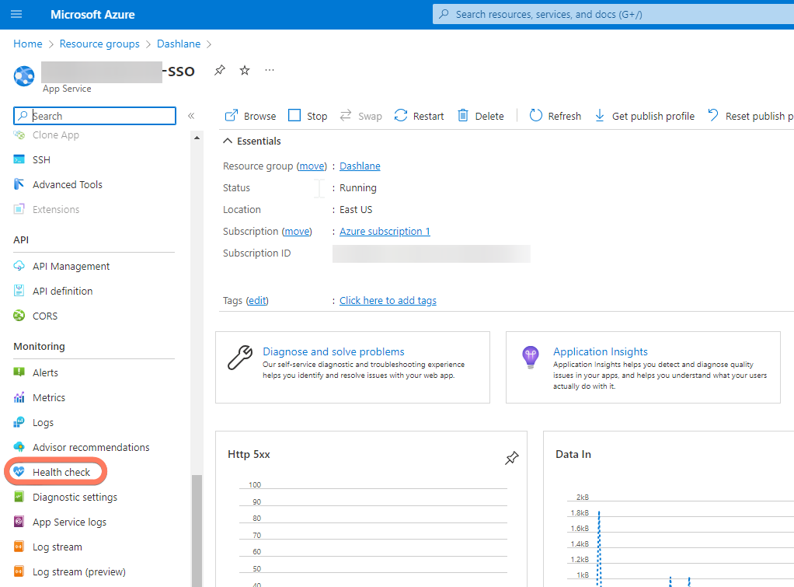Viewport: 794px width, 587px height.
Task: Open Metrics under Monitoring
Action: [x=40, y=397]
